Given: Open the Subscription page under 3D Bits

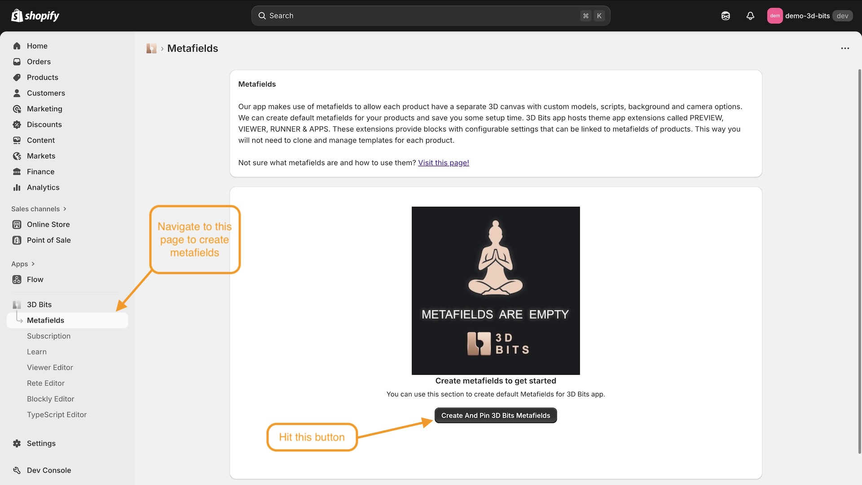Looking at the screenshot, I should (x=48, y=336).
